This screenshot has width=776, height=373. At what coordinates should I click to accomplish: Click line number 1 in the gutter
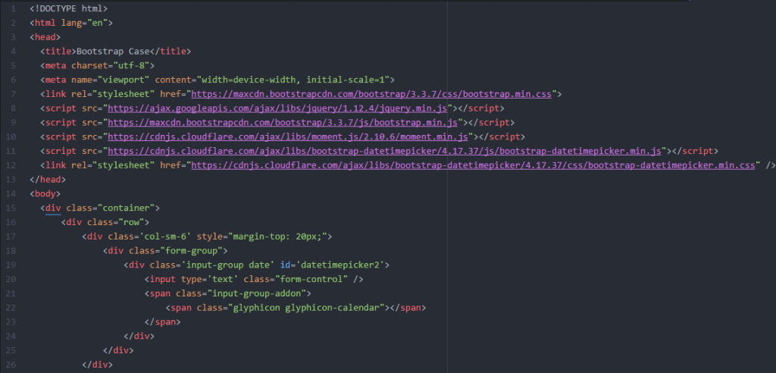(x=12, y=8)
